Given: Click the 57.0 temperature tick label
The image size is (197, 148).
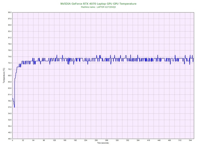Looking at the screenshot, I should pos(9,107).
